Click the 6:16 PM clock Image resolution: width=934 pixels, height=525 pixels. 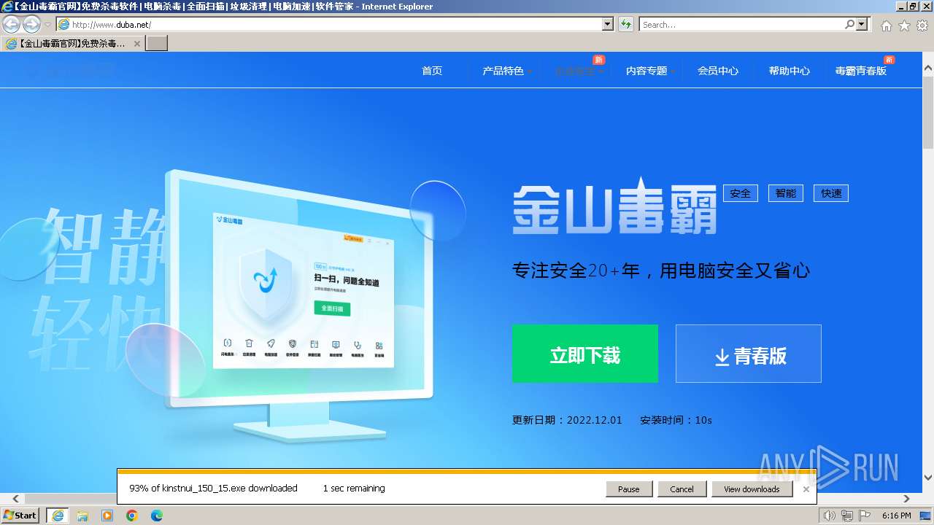[x=897, y=516]
